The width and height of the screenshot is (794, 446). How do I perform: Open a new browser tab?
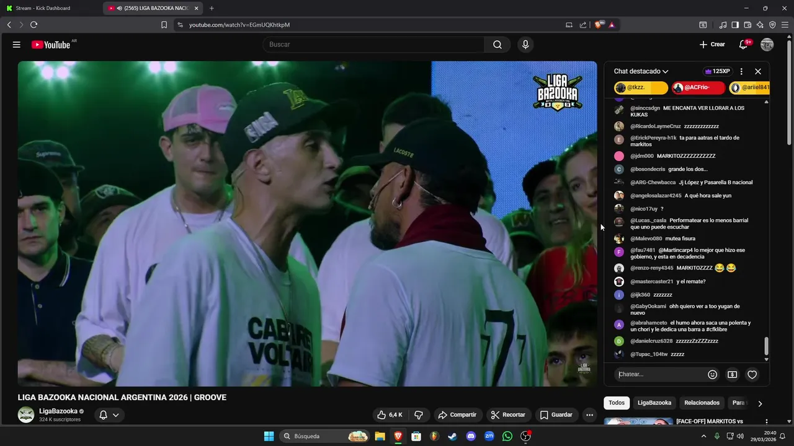[212, 8]
